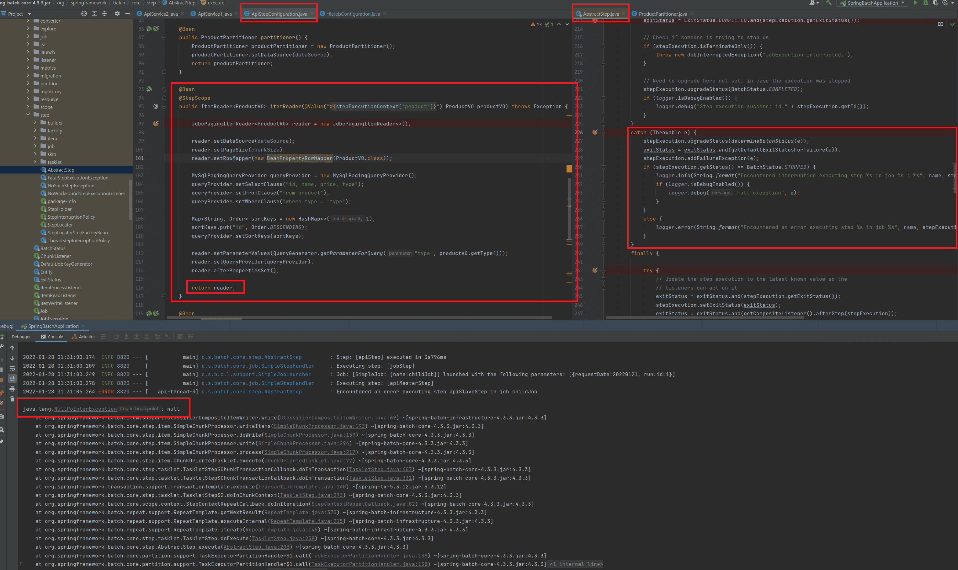Click the green Run button
The image size is (958, 570).
(915, 3)
